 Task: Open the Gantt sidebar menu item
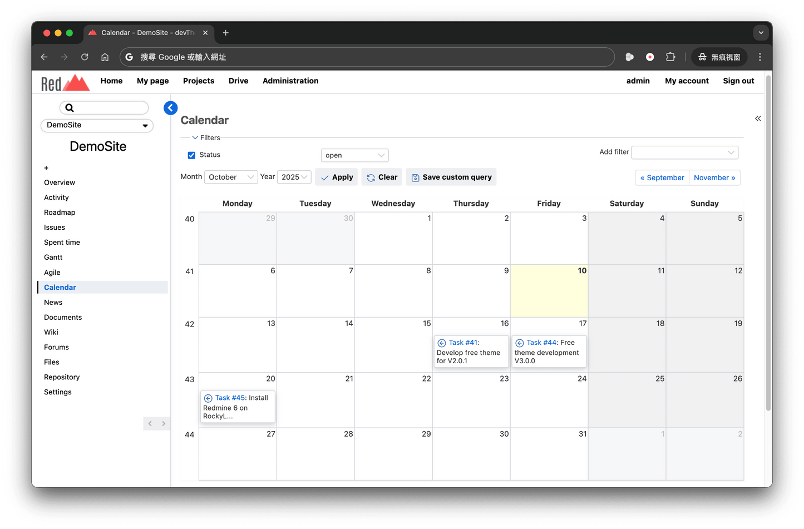point(53,258)
